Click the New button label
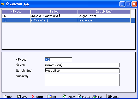 click(x=9, y=97)
